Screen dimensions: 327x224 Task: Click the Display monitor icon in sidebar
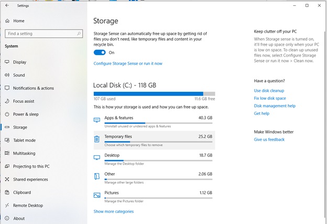click(x=7, y=62)
